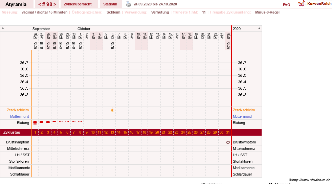332x184 pixels.
Task: Click cycle number # 98
Action: click(47, 4)
